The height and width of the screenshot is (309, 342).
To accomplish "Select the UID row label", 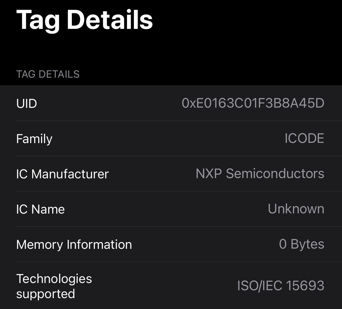I will [27, 103].
